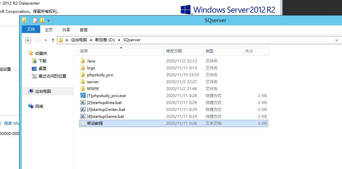Switch to the 查看 view tab
The height and width of the screenshot is (169, 342).
[x=84, y=30]
